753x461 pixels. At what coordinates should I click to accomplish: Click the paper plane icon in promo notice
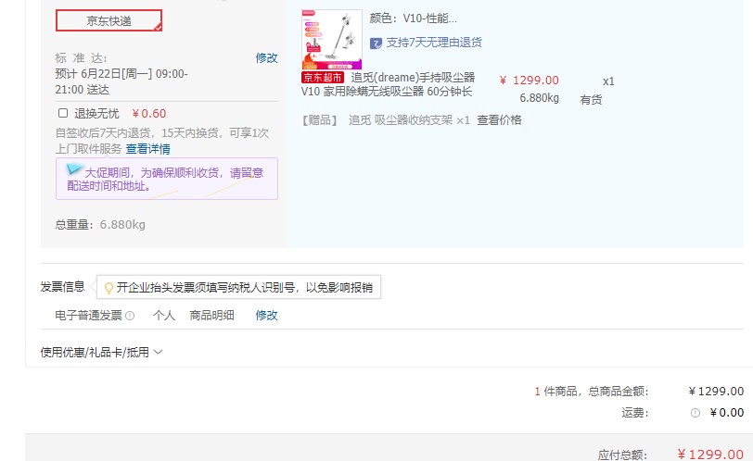(x=74, y=168)
